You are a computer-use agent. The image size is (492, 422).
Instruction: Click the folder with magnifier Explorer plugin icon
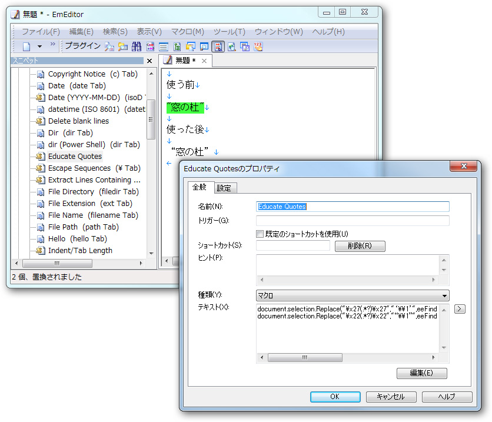click(x=122, y=46)
